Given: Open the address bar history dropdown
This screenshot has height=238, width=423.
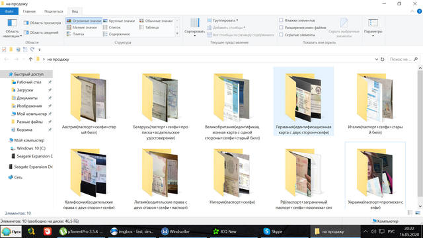Looking at the screenshot, I should click(376, 59).
